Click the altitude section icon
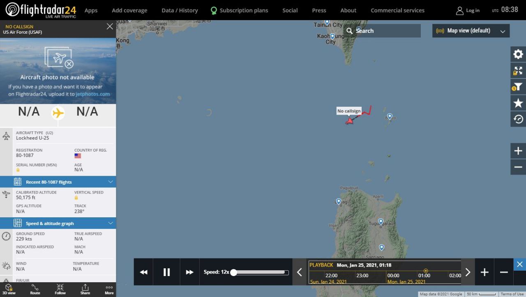The height and width of the screenshot is (297, 526). (x=6, y=195)
